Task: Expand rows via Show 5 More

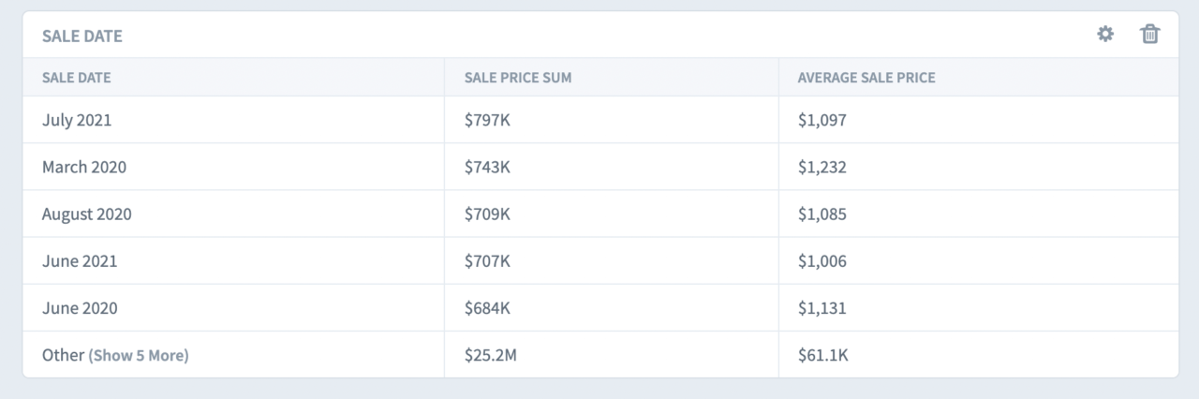Action: 139,356
